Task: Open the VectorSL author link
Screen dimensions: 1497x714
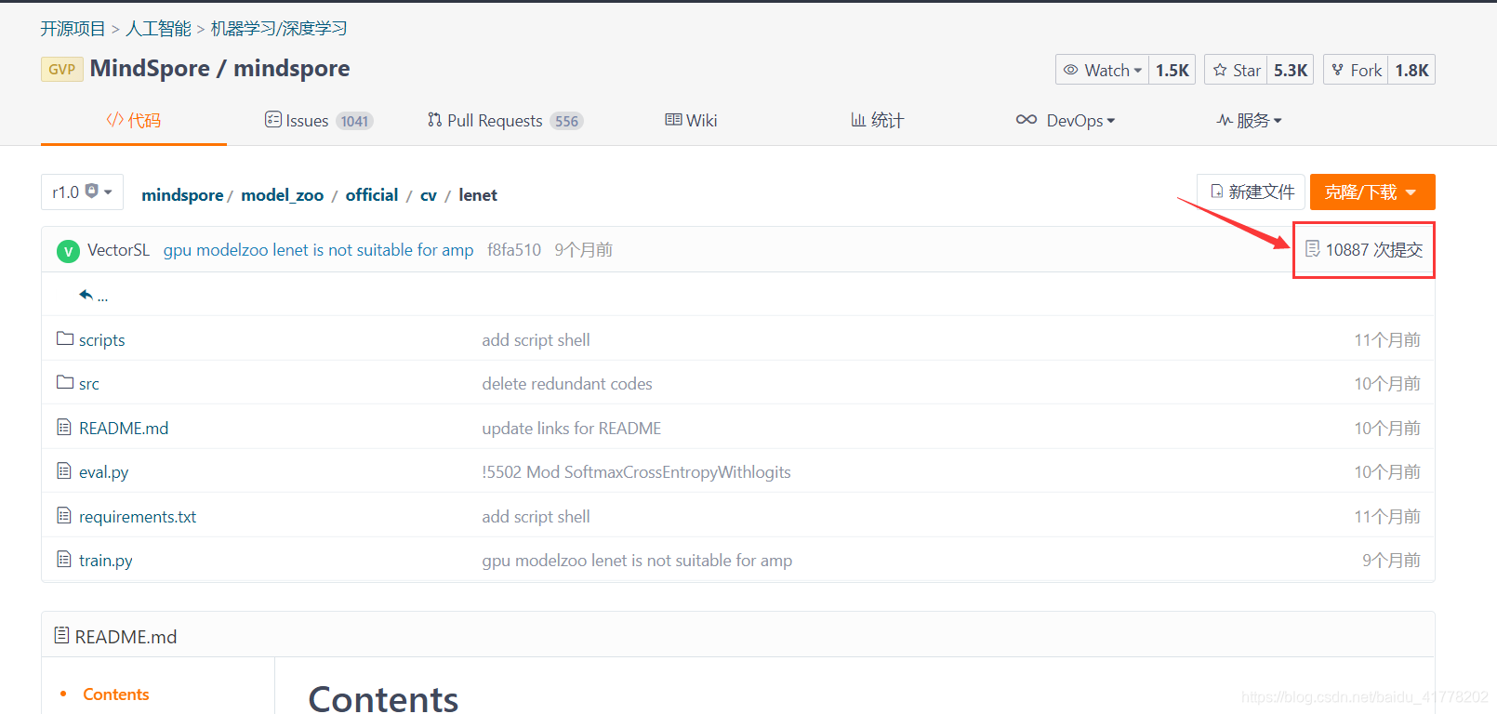Action: pos(118,250)
